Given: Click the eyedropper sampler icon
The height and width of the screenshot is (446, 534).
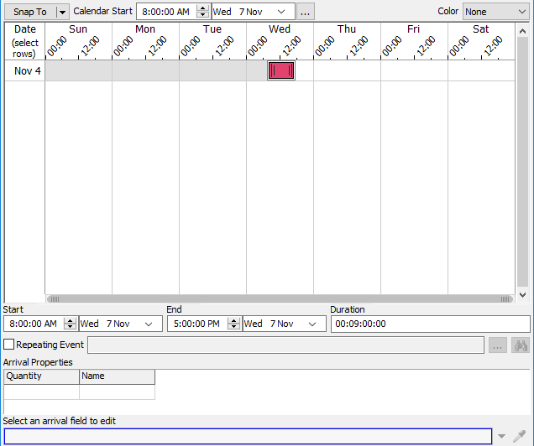Looking at the screenshot, I should pyautogui.click(x=520, y=437).
